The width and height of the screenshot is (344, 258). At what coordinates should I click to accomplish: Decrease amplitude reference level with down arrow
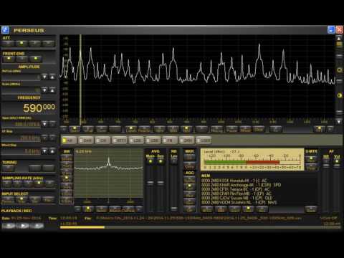coord(44,77)
